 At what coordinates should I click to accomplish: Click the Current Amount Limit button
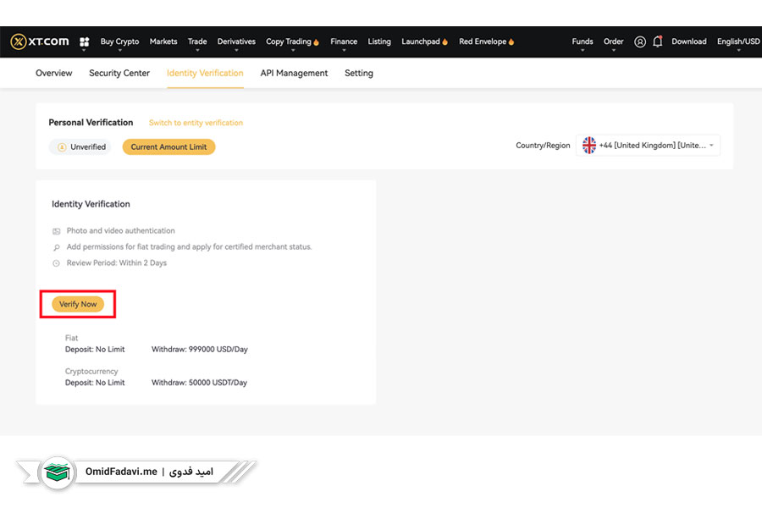point(168,146)
